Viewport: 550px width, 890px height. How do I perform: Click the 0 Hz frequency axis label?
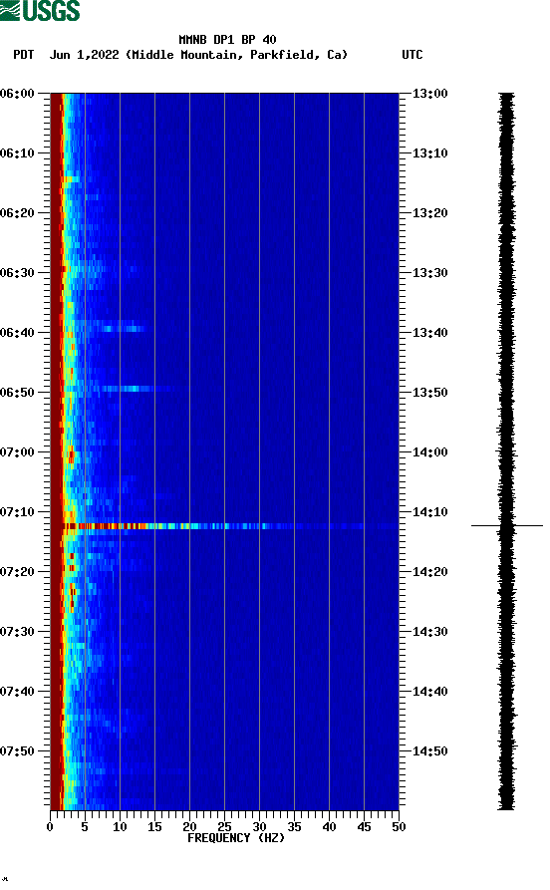[x=50, y=827]
